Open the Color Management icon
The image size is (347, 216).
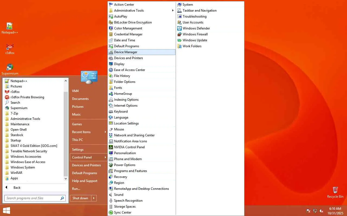coord(111,28)
